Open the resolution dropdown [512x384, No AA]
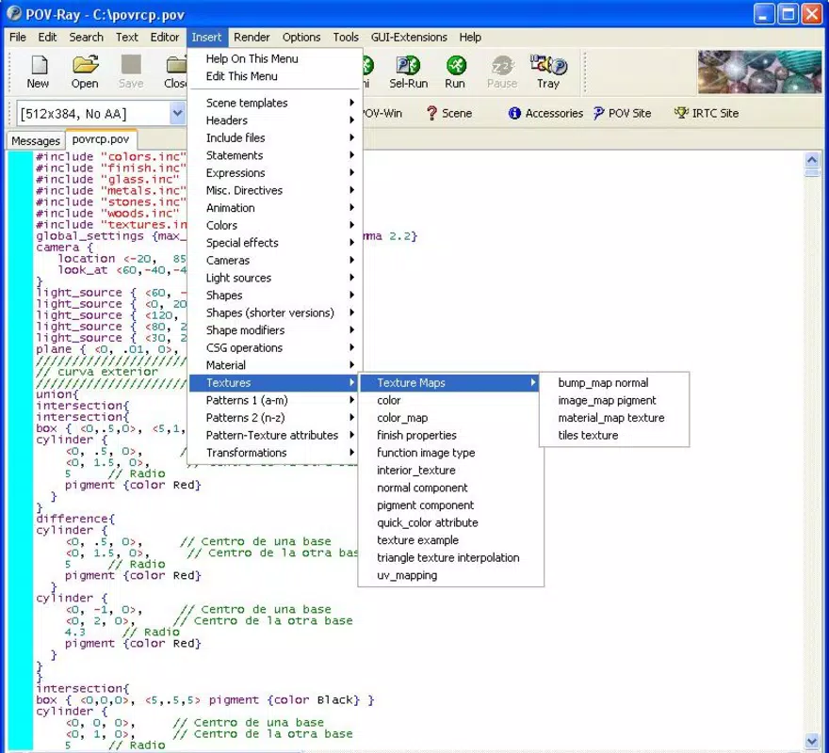829x753 pixels. (x=178, y=113)
